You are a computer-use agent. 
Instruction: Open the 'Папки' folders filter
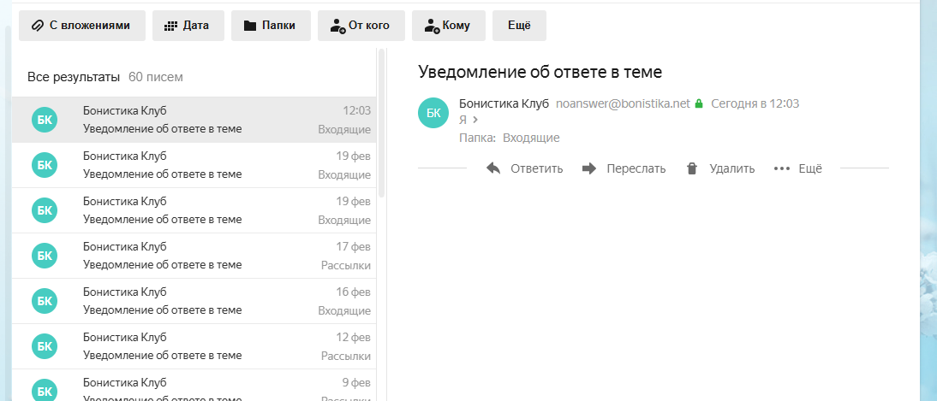click(x=270, y=26)
